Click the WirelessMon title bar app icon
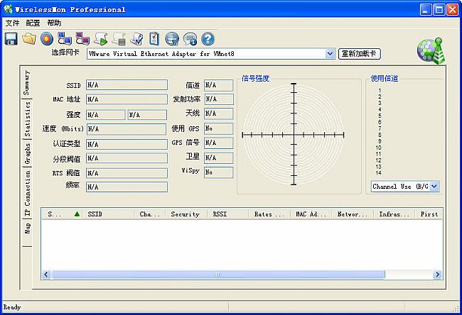The image size is (462, 315). point(8,9)
